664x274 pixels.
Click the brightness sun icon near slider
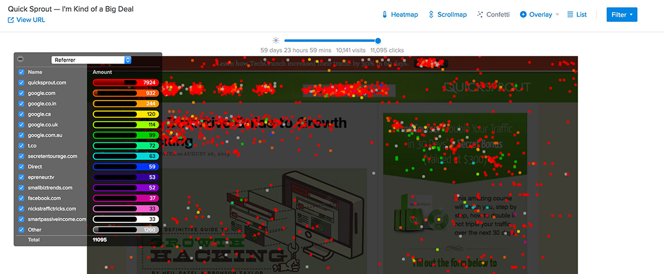coord(276,41)
